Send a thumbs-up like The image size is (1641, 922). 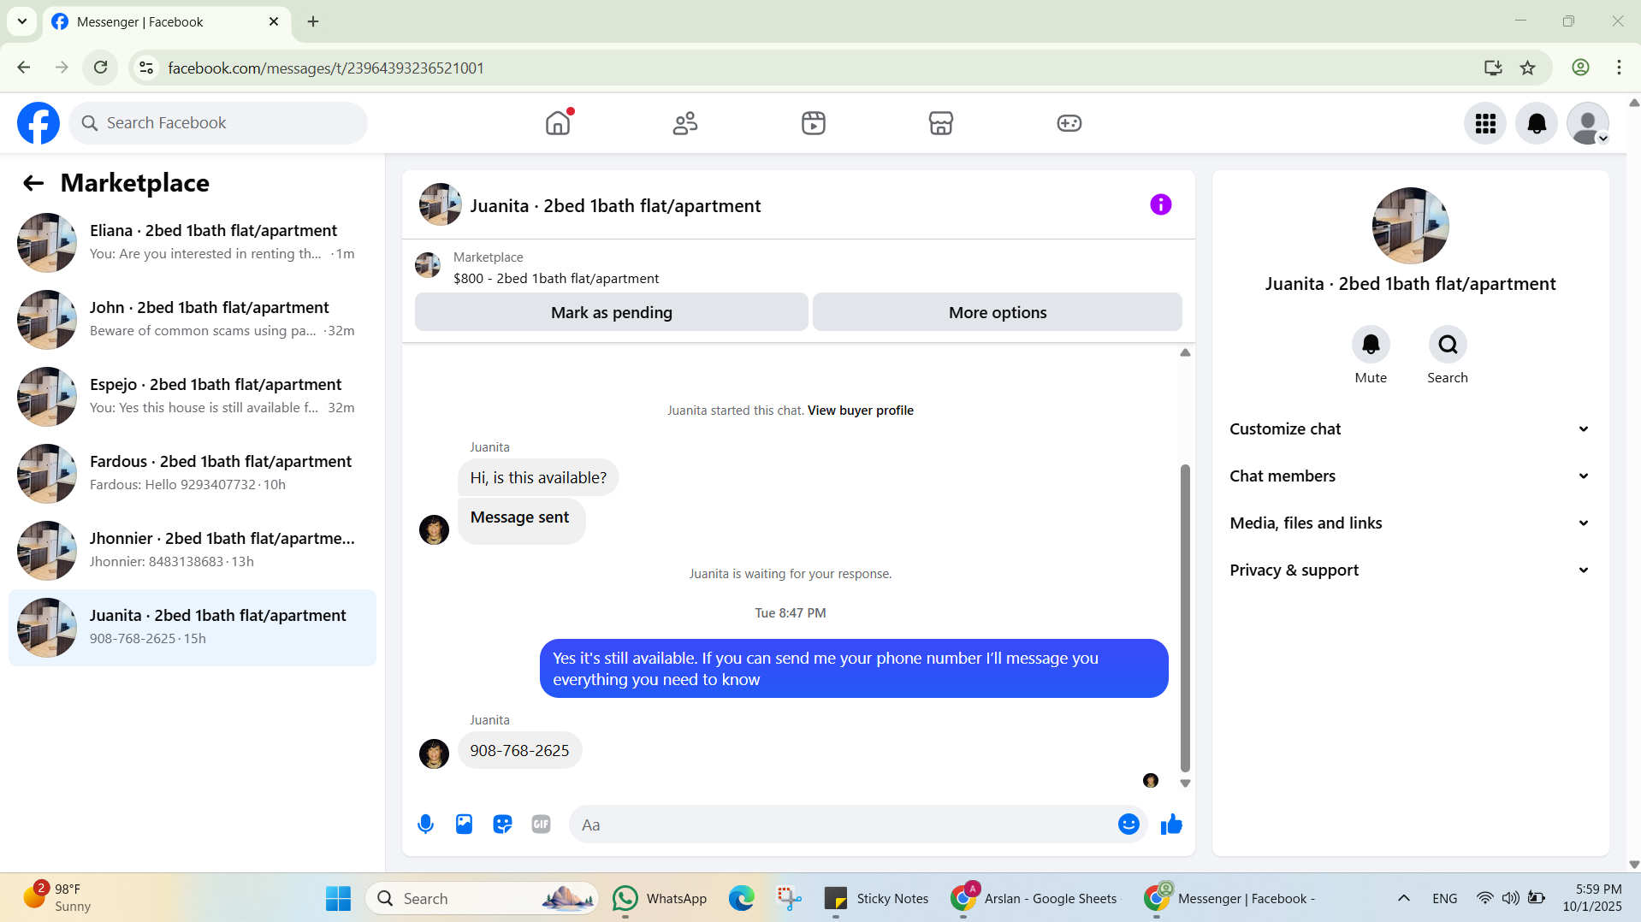pyautogui.click(x=1171, y=824)
